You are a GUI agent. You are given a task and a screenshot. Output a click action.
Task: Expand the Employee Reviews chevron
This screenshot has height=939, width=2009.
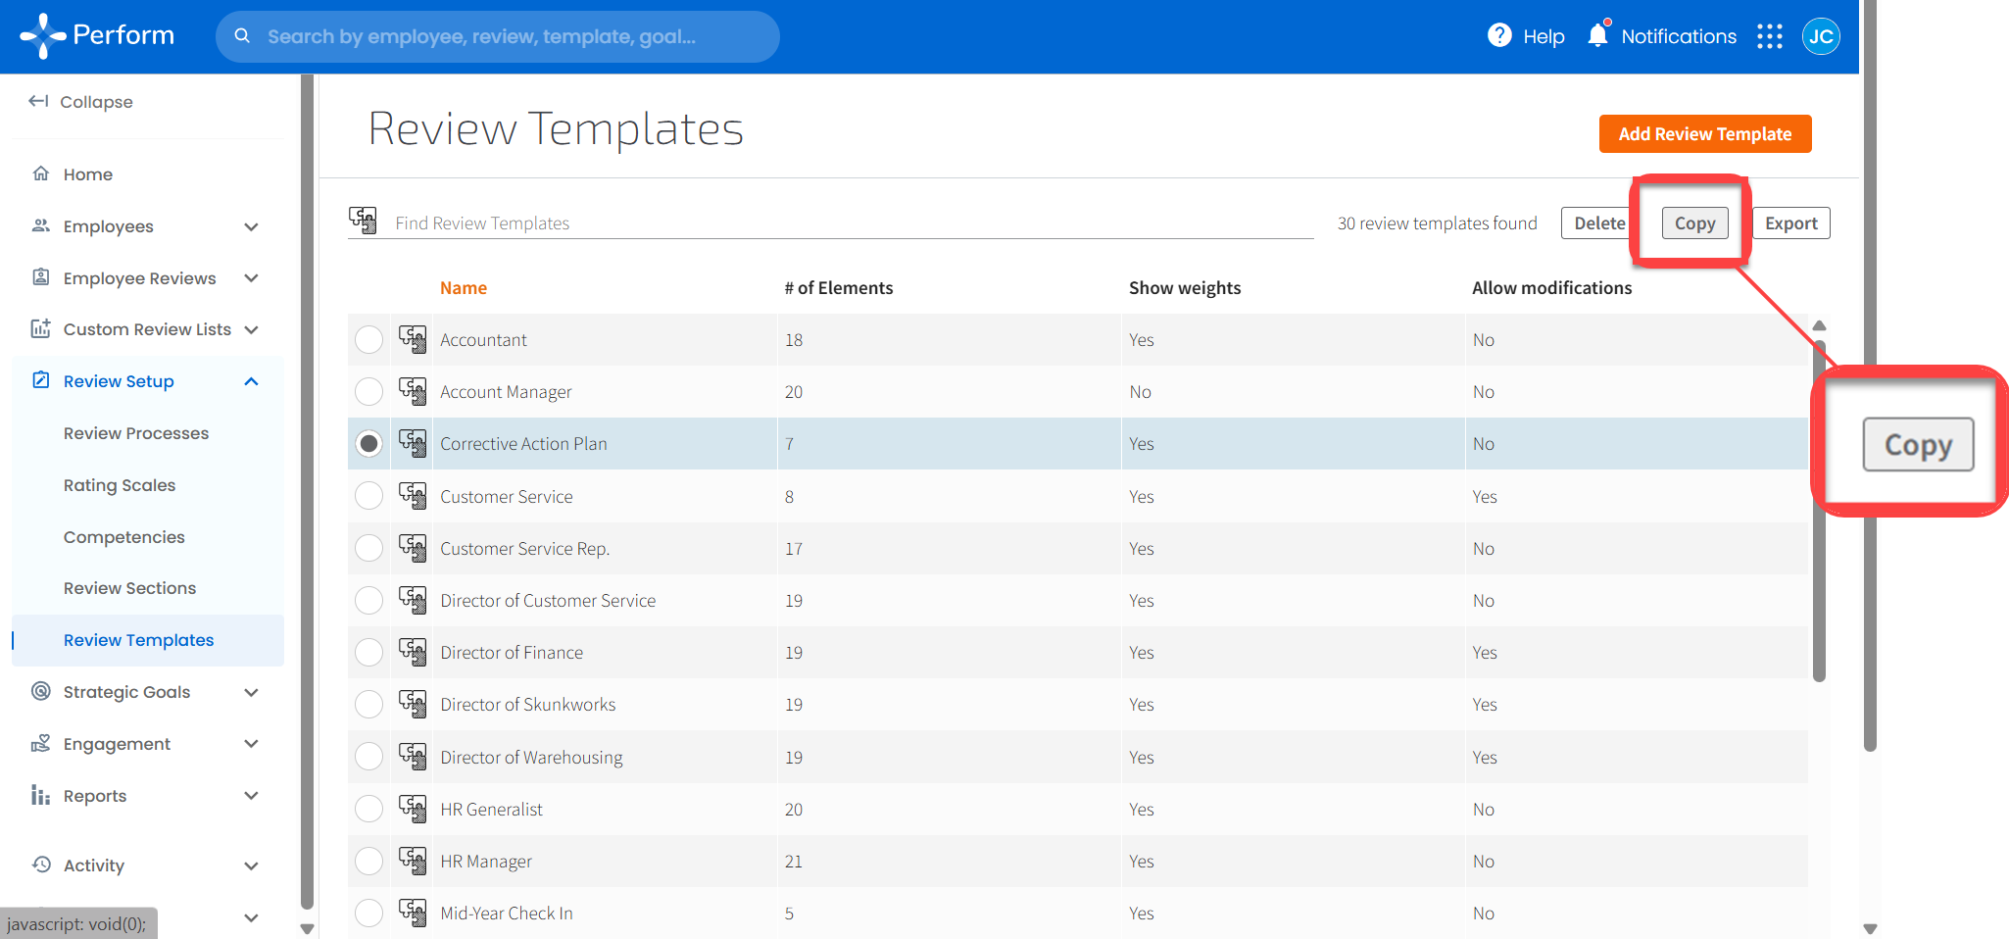pos(251,278)
